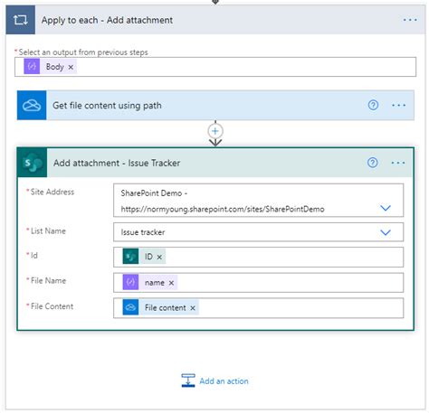
Task: Expand the Site Address dropdown
Action: [386, 208]
